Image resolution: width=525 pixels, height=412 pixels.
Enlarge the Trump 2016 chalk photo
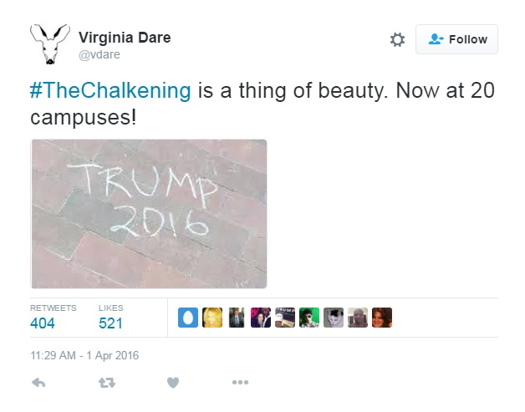click(x=149, y=214)
